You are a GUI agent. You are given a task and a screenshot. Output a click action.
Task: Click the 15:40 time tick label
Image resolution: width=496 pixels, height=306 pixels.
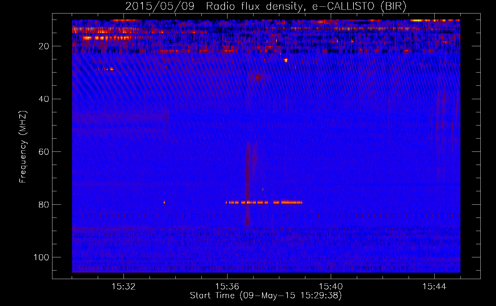click(x=331, y=287)
